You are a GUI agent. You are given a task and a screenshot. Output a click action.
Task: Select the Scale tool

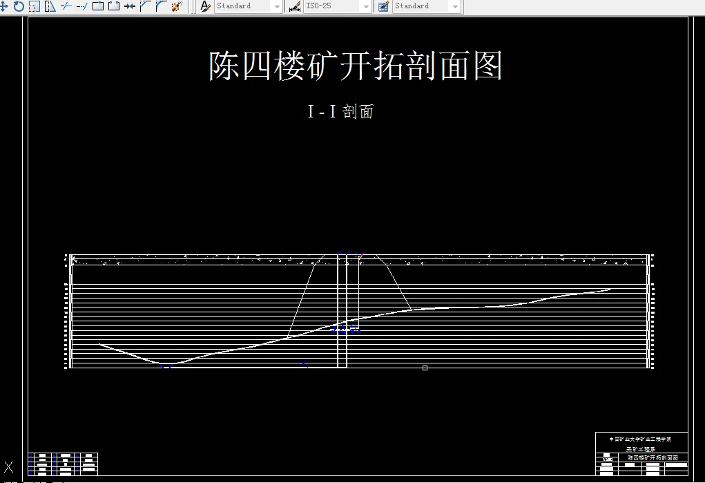pyautogui.click(x=35, y=7)
